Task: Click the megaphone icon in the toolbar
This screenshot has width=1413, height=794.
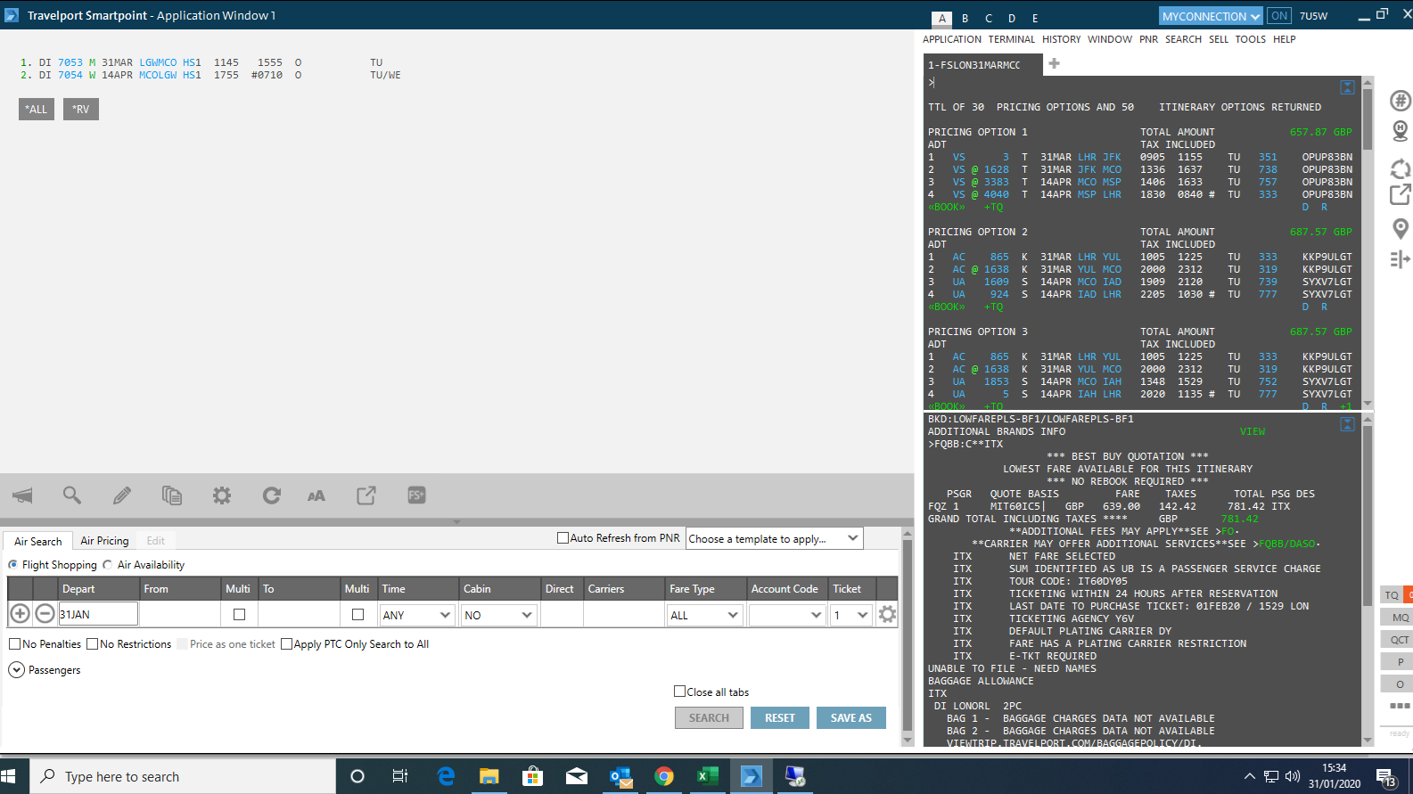Action: tap(22, 495)
